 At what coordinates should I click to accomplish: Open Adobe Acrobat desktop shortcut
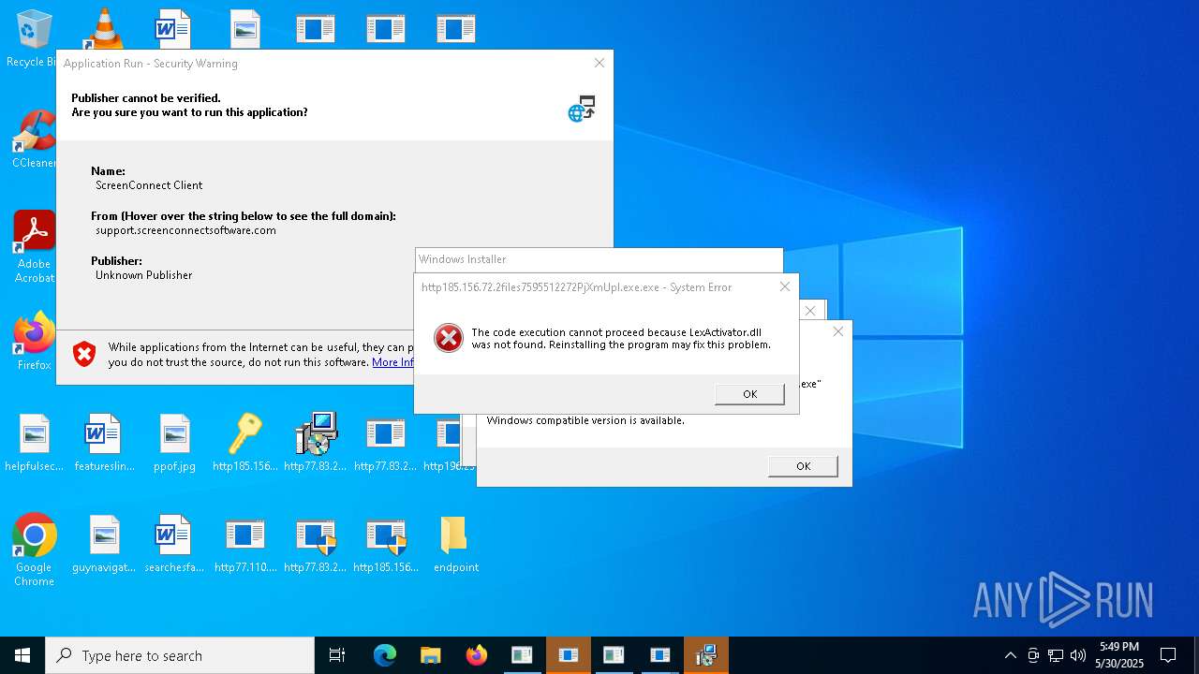(34, 247)
